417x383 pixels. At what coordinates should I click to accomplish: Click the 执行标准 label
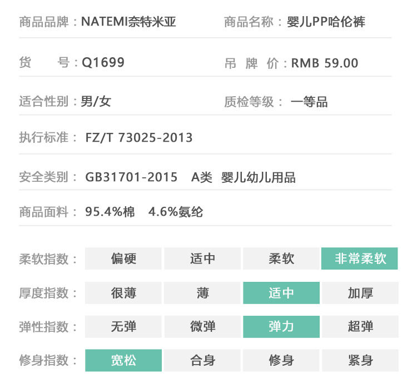coord(44,137)
